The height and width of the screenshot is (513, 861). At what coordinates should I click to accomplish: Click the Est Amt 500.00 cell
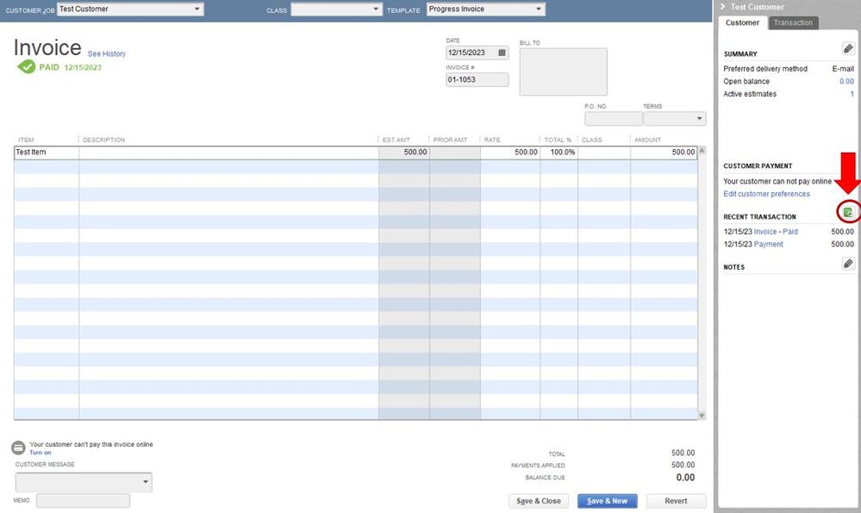(x=404, y=152)
